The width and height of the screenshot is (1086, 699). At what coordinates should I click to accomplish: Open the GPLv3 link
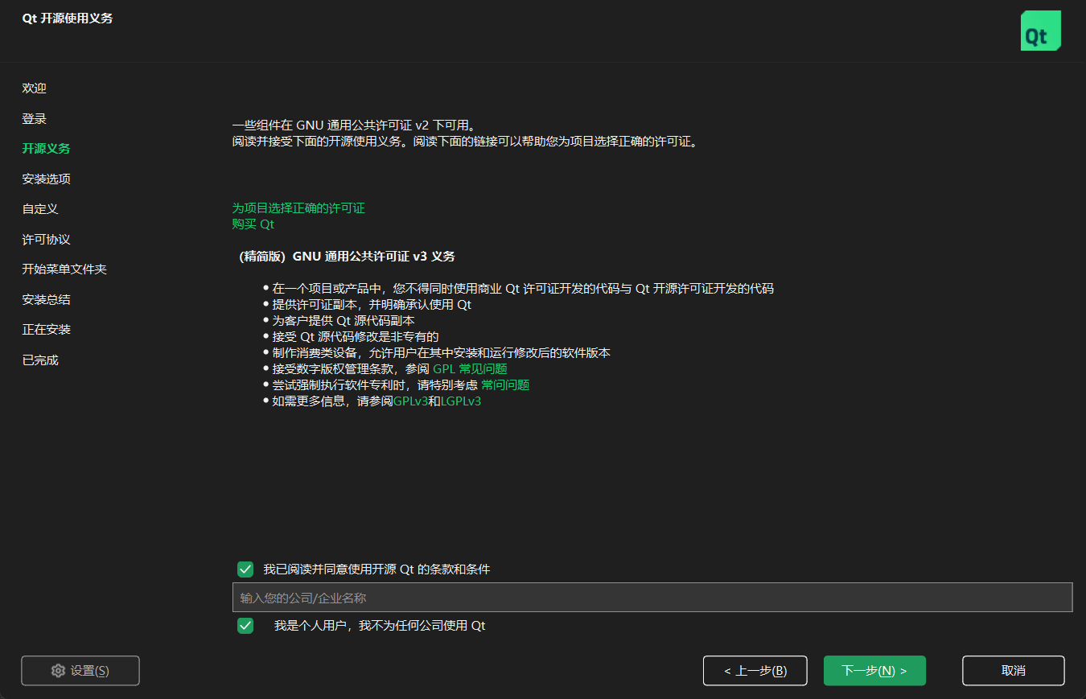point(410,401)
